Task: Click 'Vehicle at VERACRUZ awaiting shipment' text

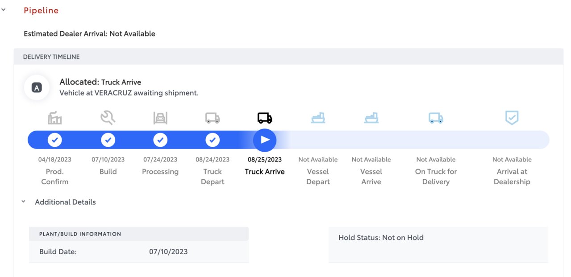Action: tap(129, 93)
